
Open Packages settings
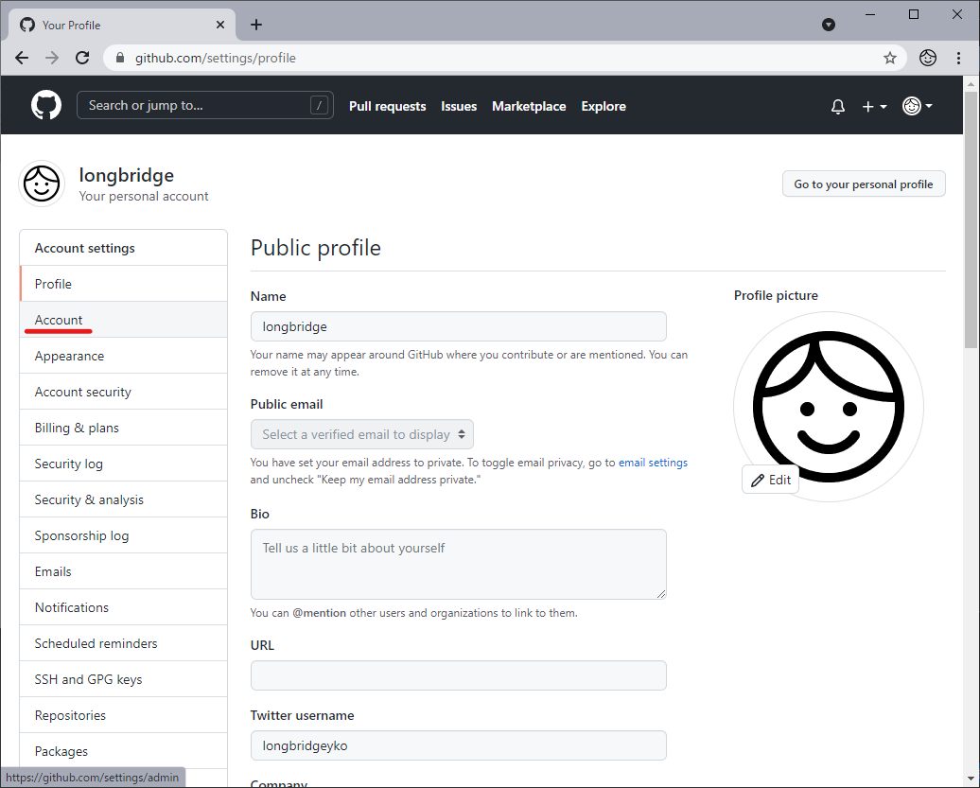point(124,751)
